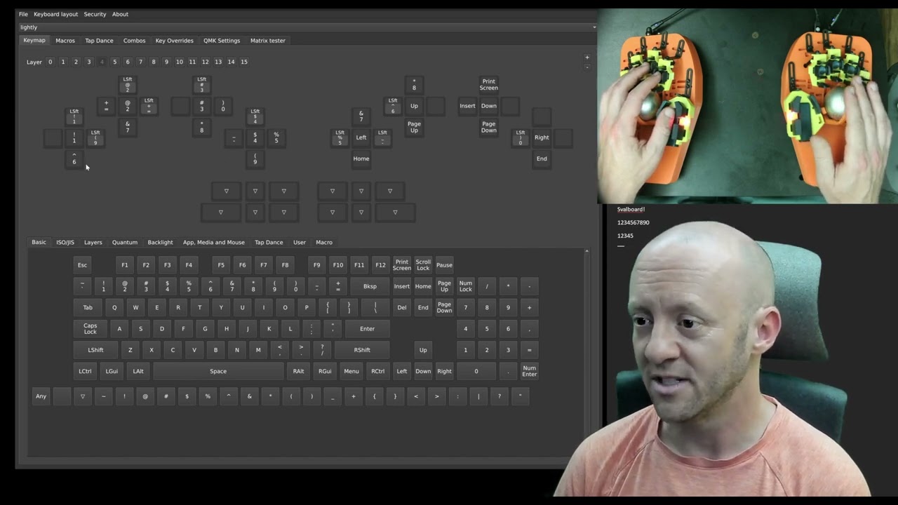Viewport: 898px width, 505px height.
Task: Pick the F1 key from the palette
Action: (125, 265)
